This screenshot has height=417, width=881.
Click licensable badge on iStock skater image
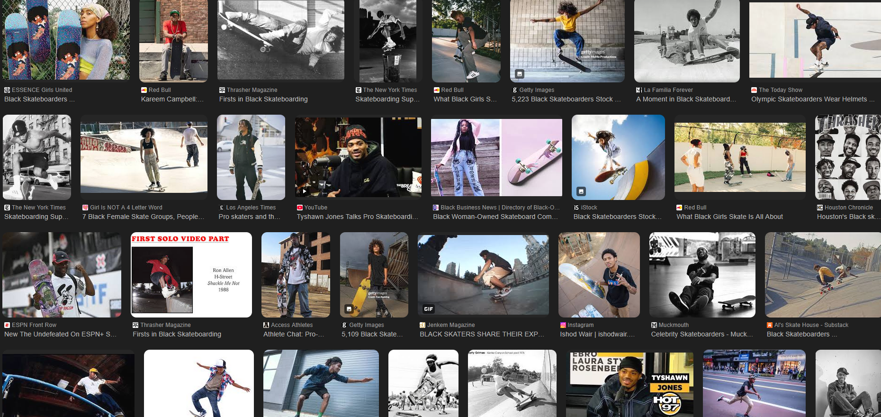[581, 191]
